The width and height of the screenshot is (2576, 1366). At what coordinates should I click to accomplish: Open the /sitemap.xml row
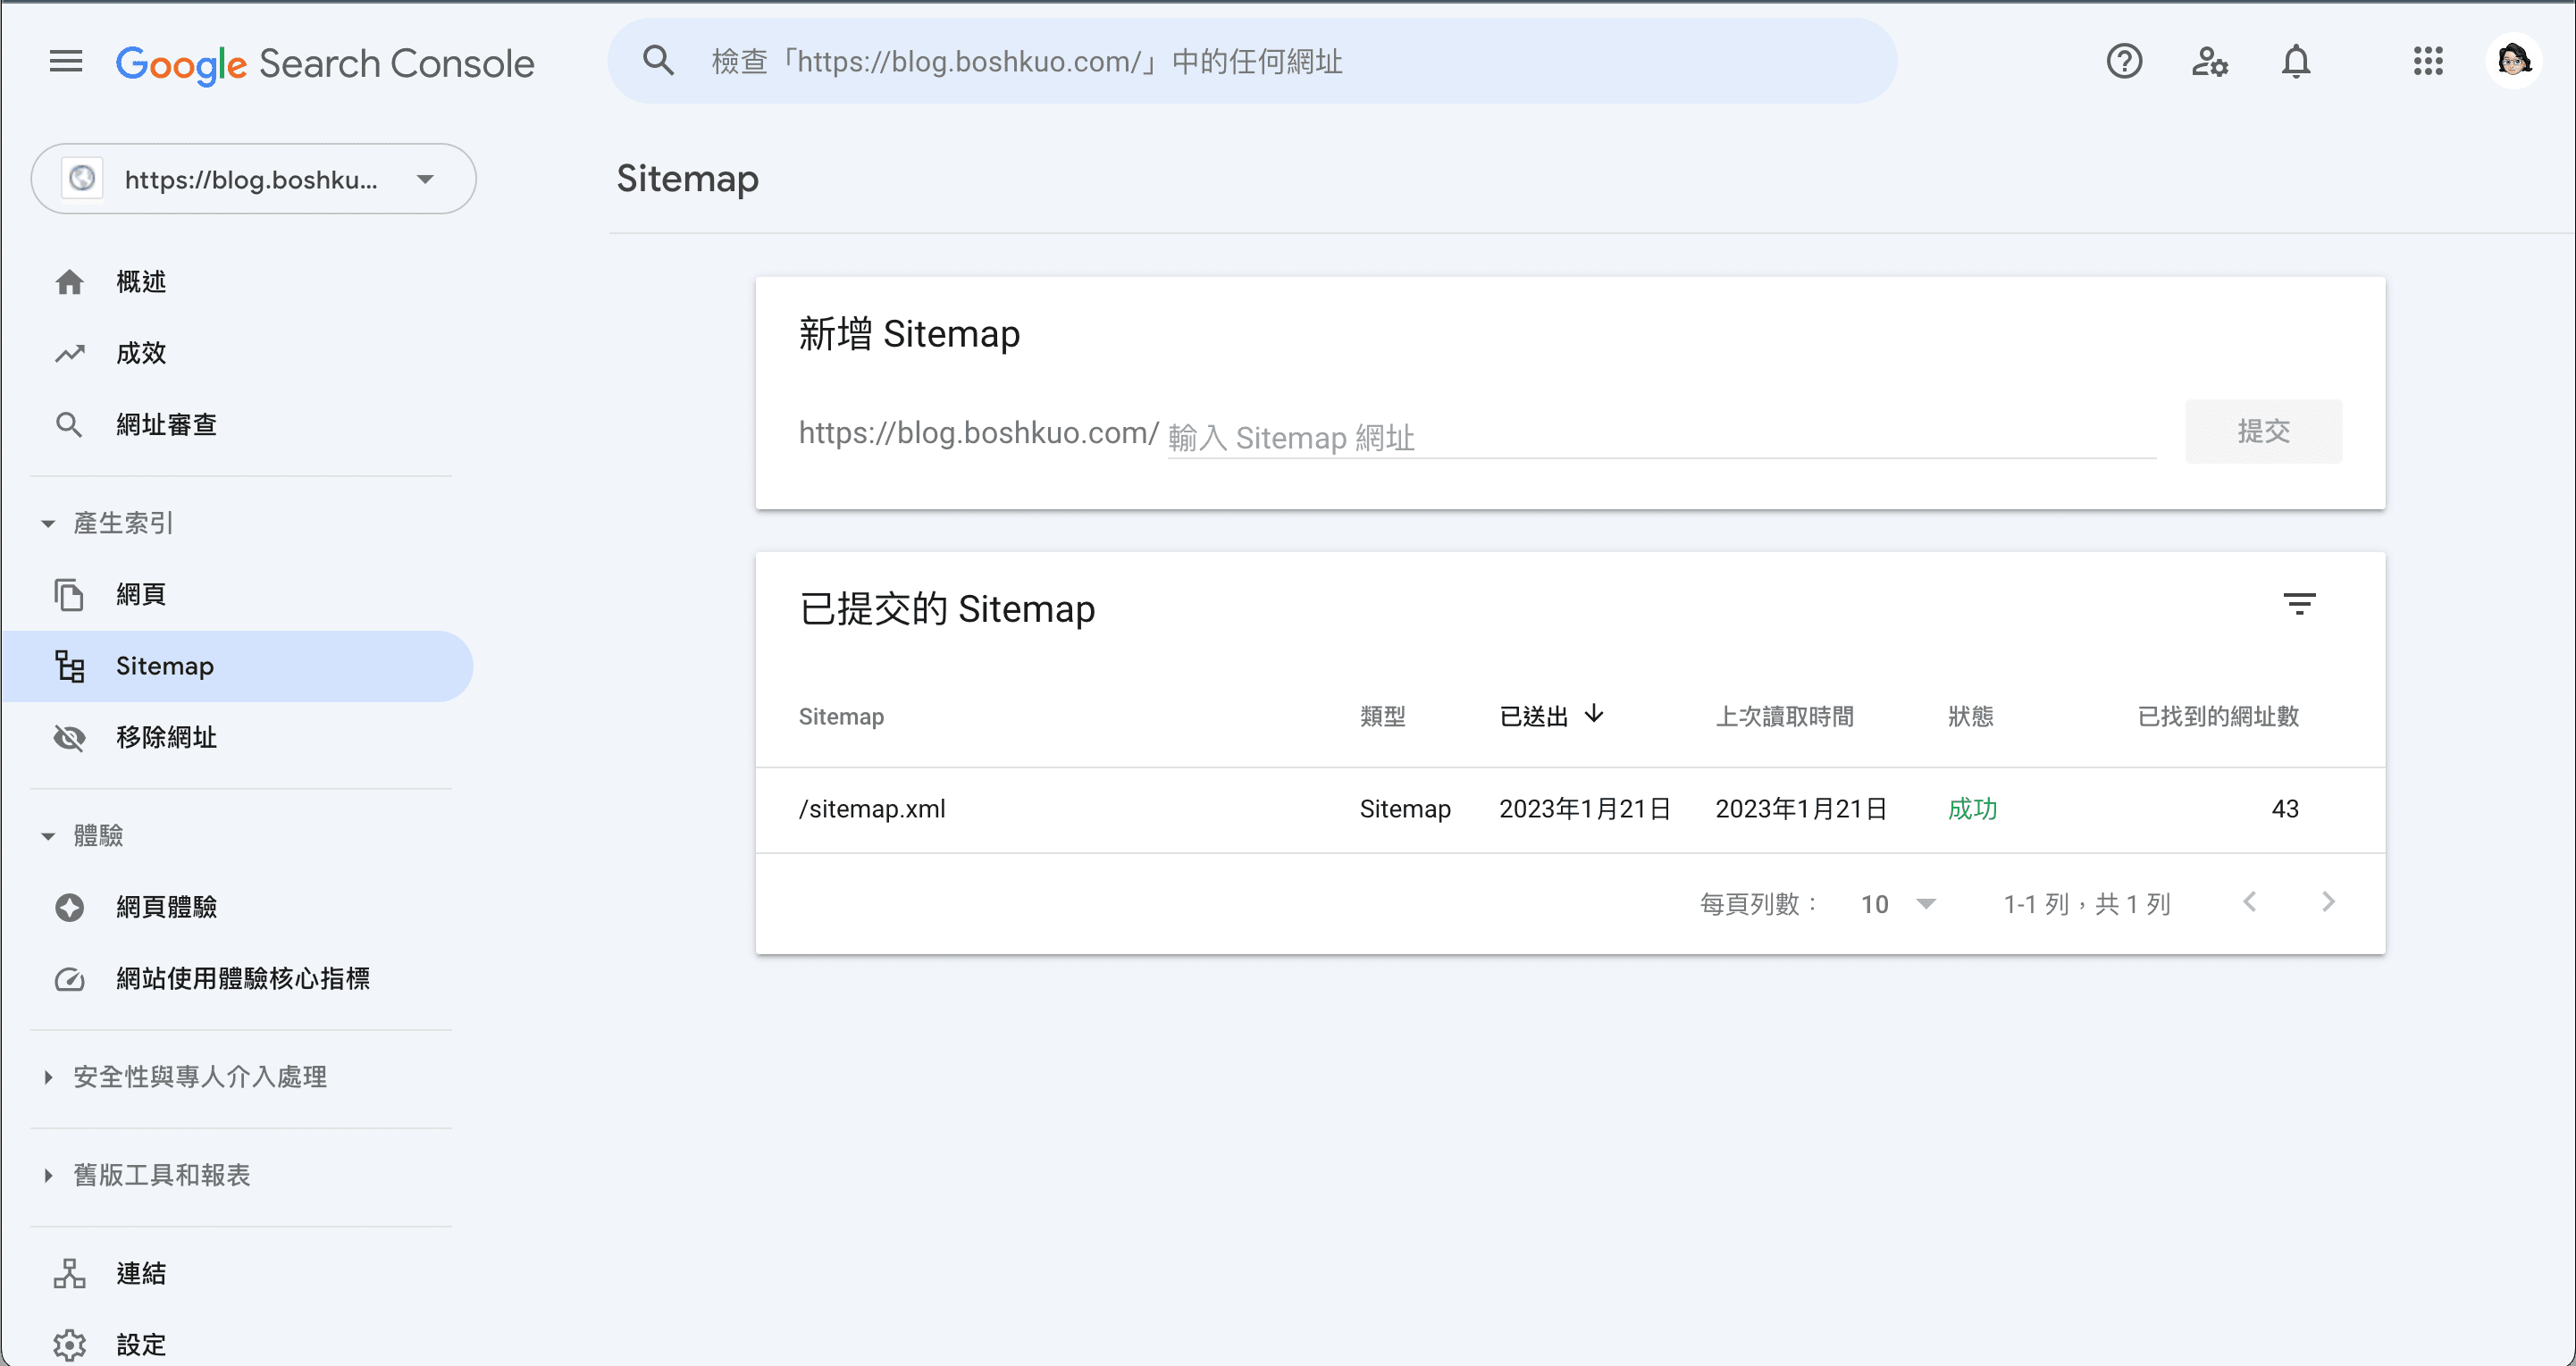click(x=1570, y=809)
